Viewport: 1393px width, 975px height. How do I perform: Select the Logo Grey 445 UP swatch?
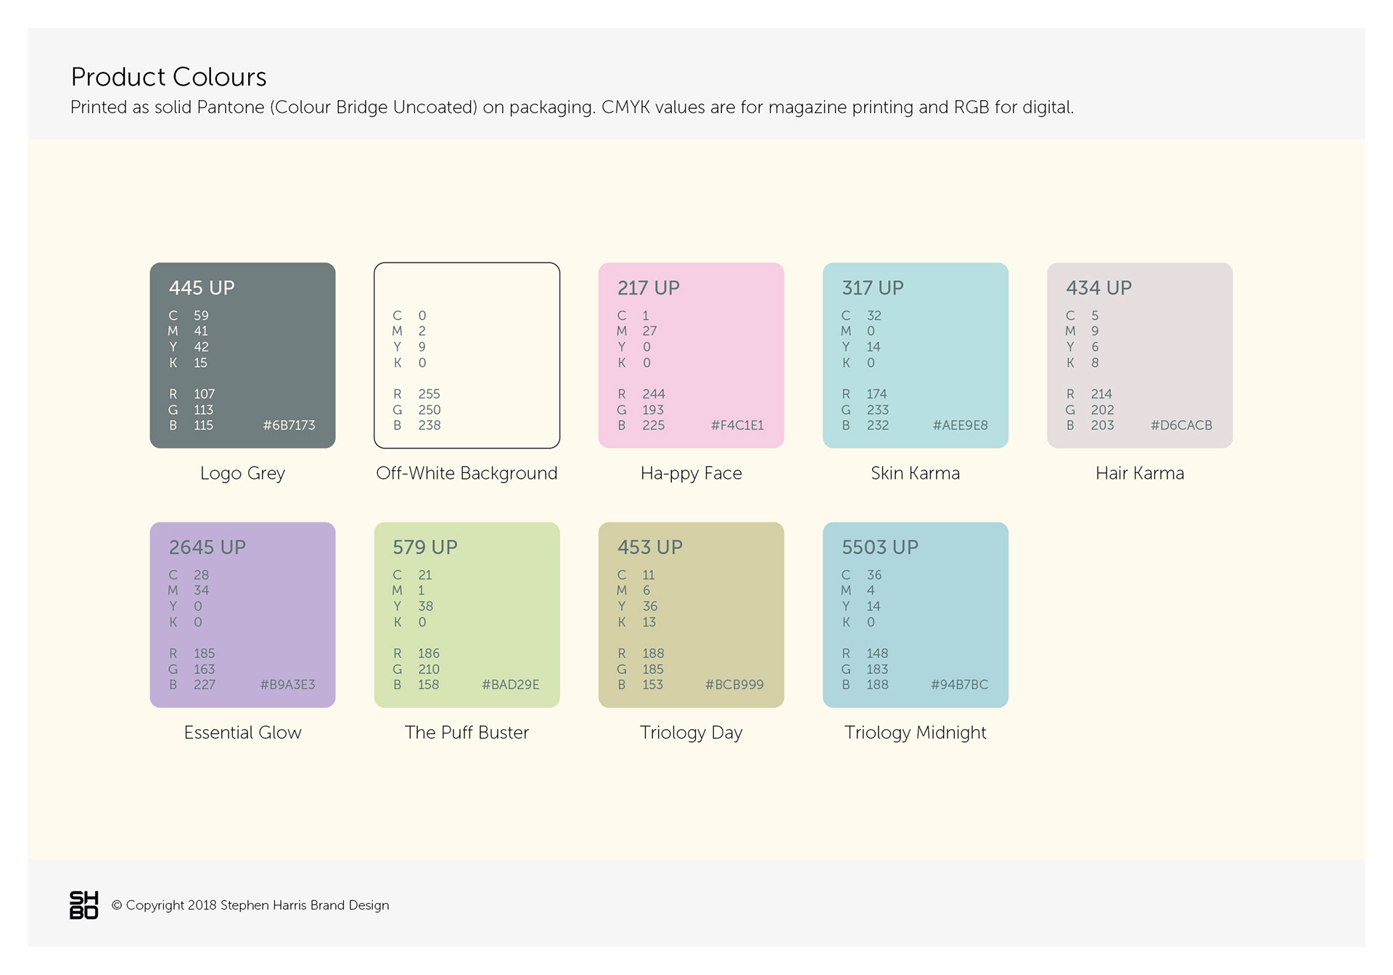click(242, 355)
